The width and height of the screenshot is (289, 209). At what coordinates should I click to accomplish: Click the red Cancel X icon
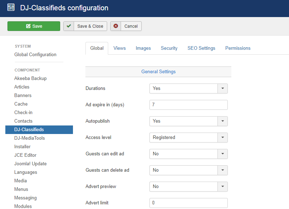(x=116, y=26)
